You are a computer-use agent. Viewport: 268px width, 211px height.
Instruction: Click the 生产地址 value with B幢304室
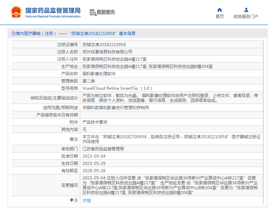click(148, 66)
